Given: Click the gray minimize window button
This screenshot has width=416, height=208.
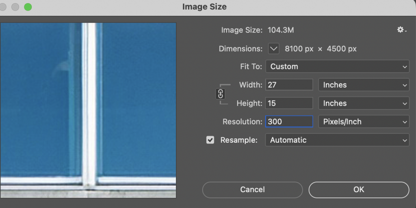Looking at the screenshot, I should 15,7.
